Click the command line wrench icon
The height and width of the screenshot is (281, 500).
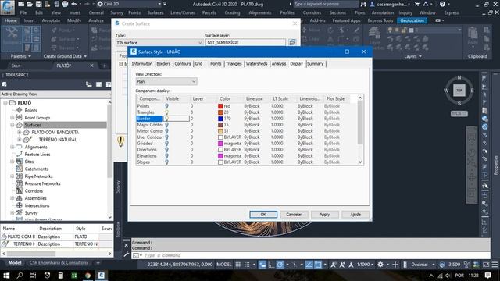[127, 254]
